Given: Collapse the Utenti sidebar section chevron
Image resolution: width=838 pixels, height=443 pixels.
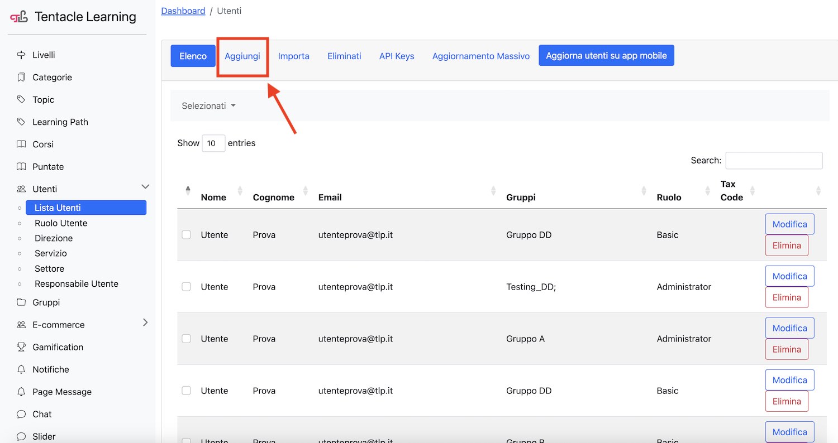Looking at the screenshot, I should pos(145,187).
